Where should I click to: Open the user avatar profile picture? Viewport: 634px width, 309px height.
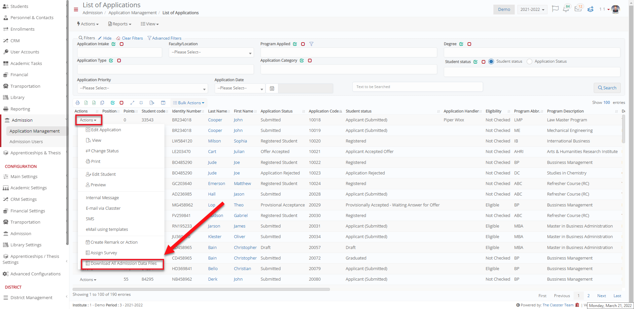[616, 9]
